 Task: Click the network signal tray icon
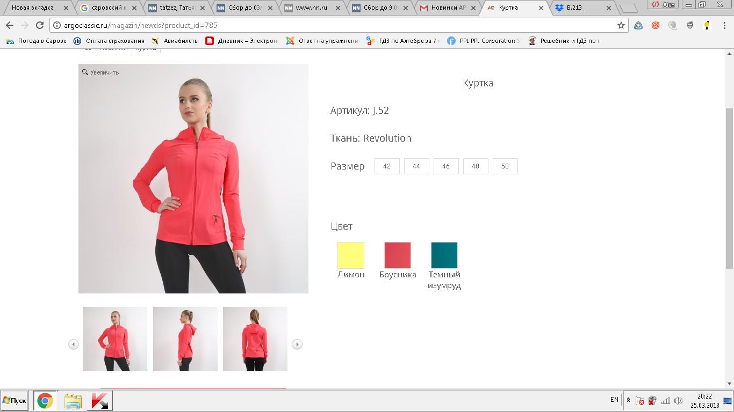(x=666, y=401)
